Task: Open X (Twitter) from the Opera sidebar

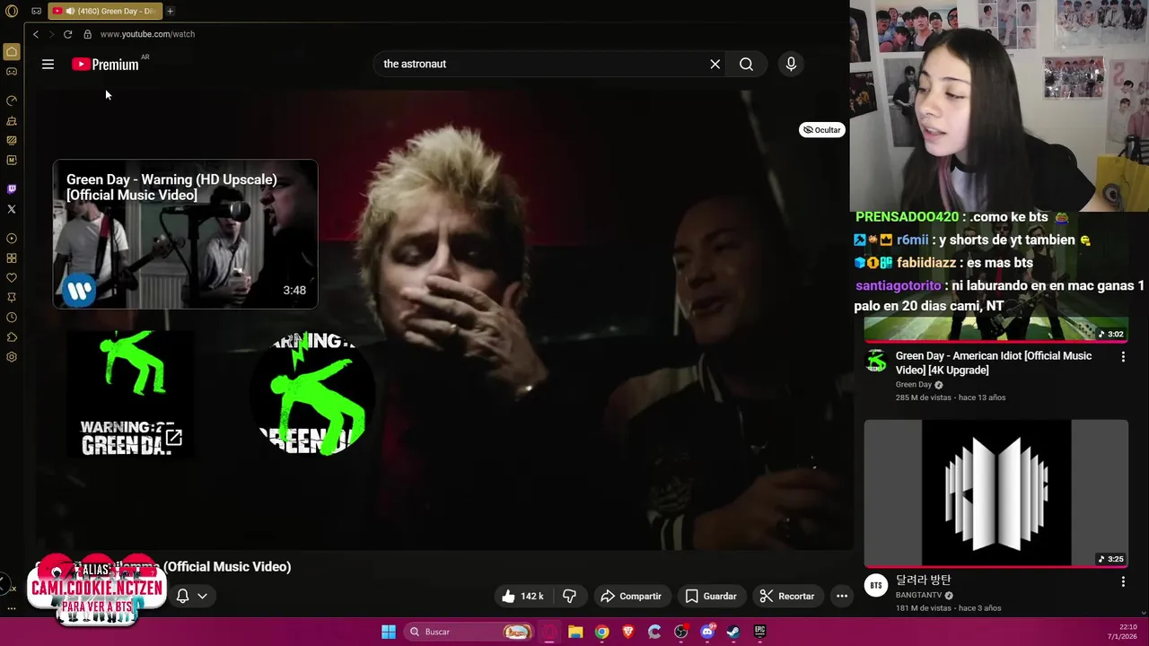Action: tap(12, 209)
